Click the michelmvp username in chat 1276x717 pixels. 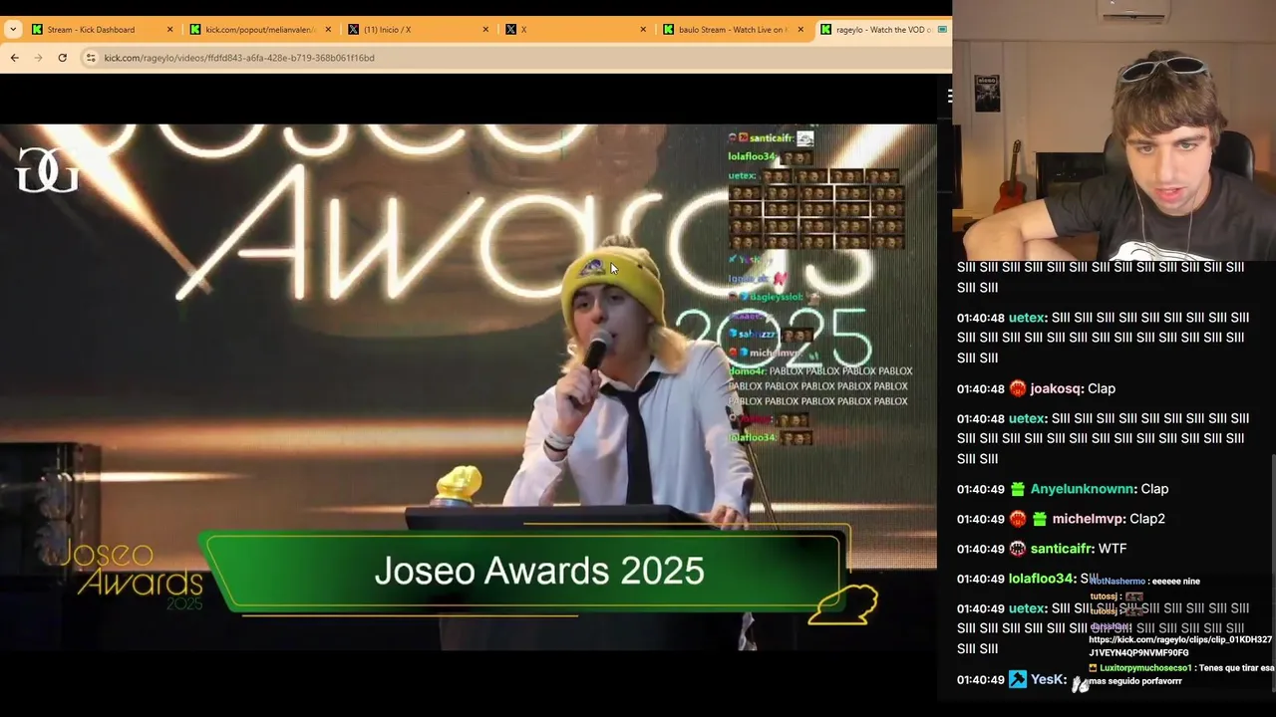[x=1089, y=519]
